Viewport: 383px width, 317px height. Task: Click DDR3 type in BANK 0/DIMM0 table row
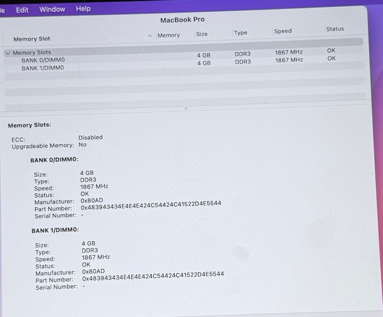coord(243,54)
